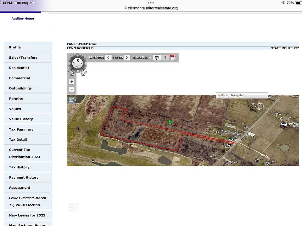Image resolution: width=302 pixels, height=226 pixels.
Task: Open the browser three-dot multitasking menu
Action: 151,3
